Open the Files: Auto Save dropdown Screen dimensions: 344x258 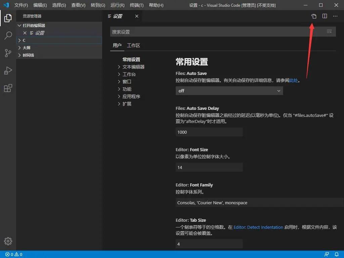point(229,91)
